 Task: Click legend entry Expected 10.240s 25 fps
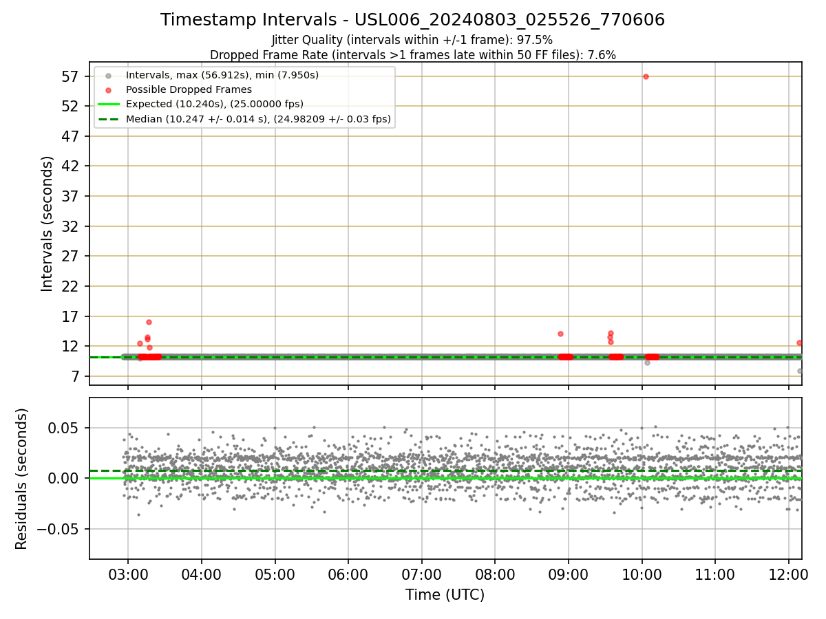point(214,104)
